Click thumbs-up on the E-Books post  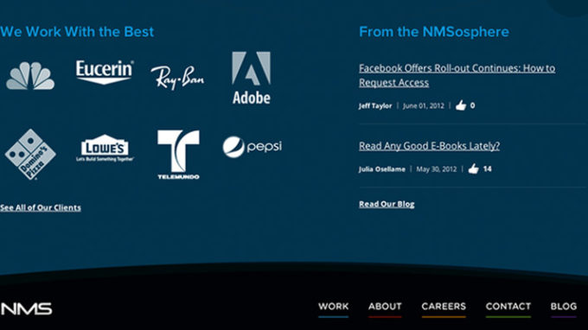pyautogui.click(x=474, y=168)
